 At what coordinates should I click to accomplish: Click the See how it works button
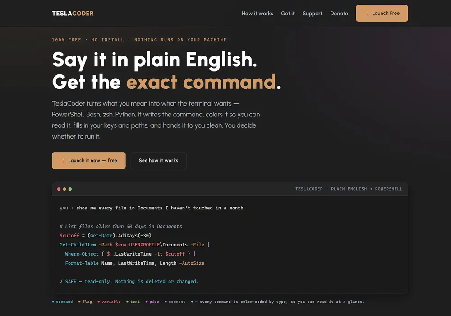158,161
